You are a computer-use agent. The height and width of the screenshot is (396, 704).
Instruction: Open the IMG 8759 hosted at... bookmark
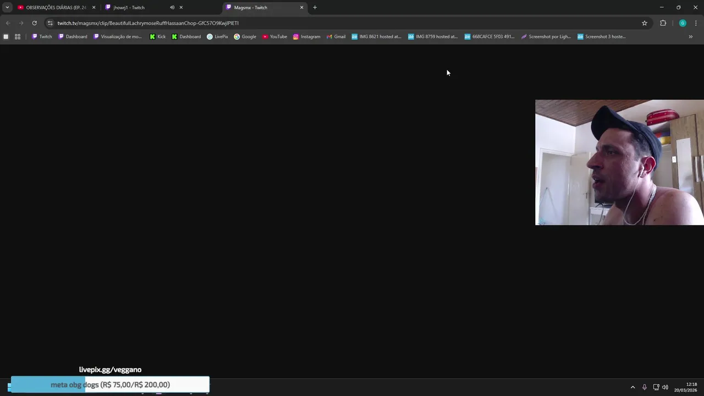tap(433, 37)
